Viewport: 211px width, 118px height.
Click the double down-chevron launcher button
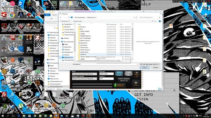tap(136, 84)
